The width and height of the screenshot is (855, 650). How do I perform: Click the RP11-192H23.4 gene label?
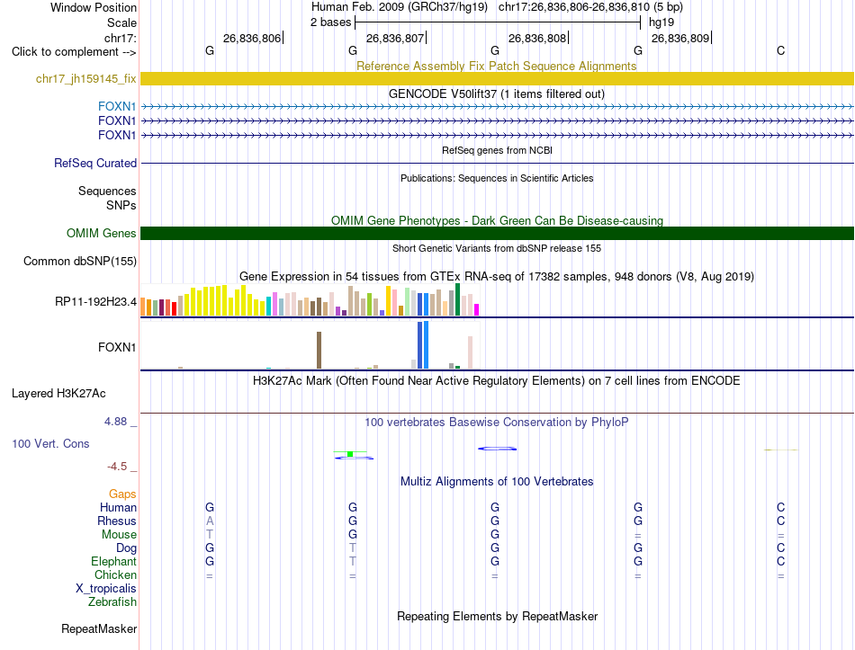click(95, 301)
